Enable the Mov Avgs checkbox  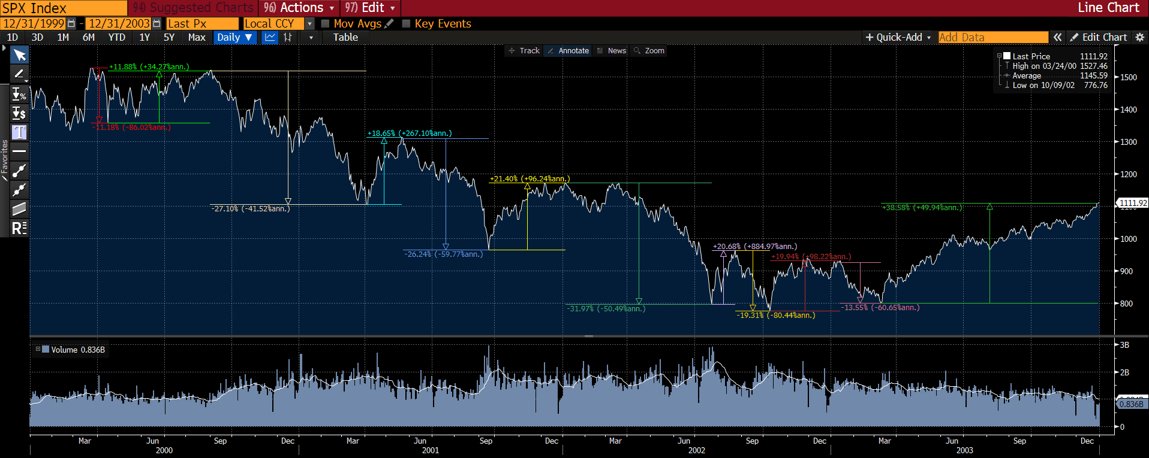click(325, 23)
